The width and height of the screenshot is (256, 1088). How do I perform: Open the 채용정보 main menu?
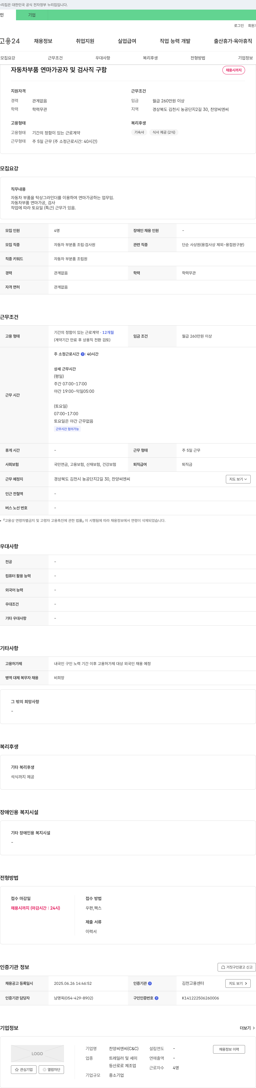pos(43,41)
